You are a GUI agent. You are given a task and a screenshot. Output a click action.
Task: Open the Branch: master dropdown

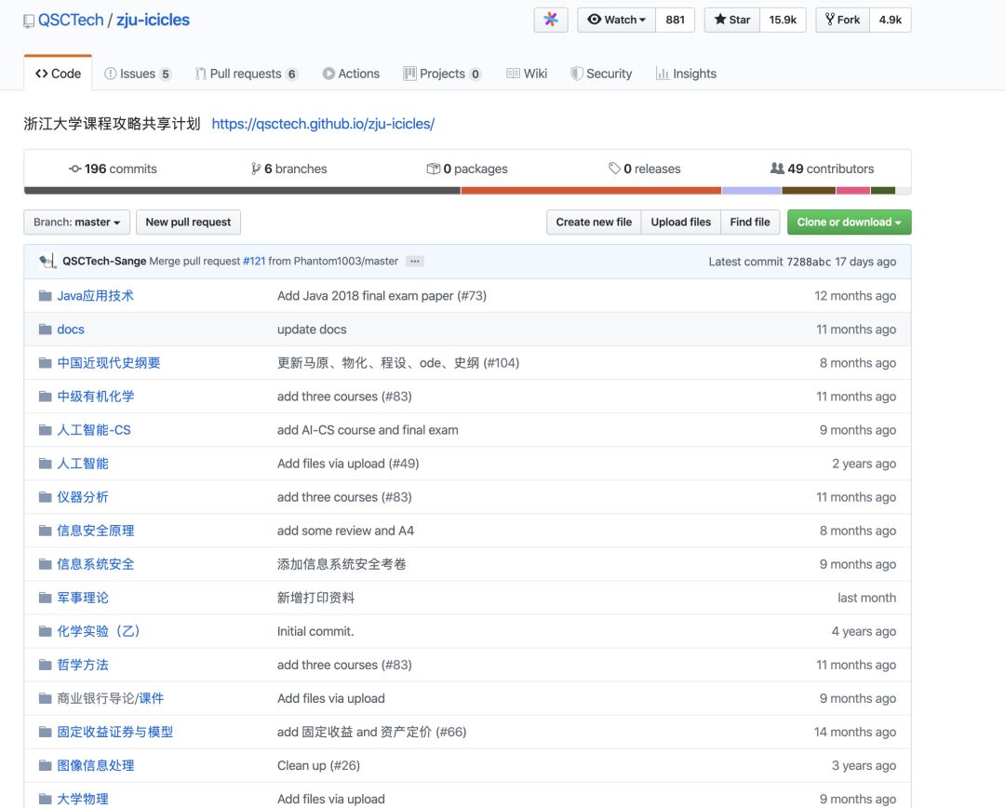pos(77,222)
